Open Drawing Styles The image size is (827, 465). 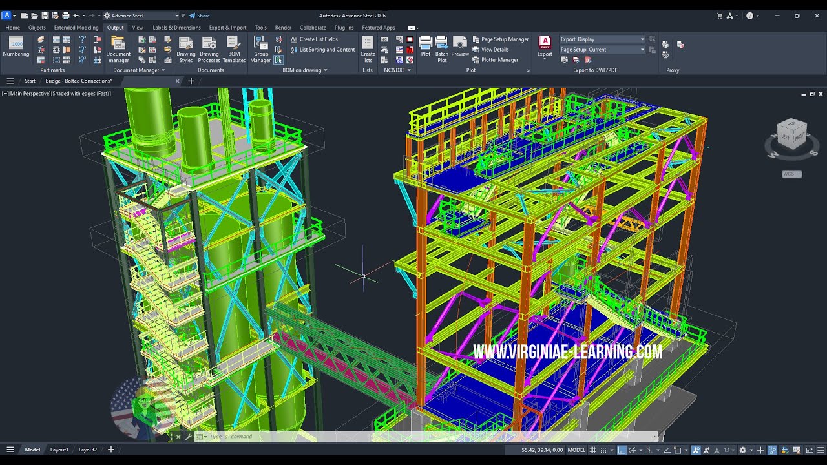tap(186, 50)
